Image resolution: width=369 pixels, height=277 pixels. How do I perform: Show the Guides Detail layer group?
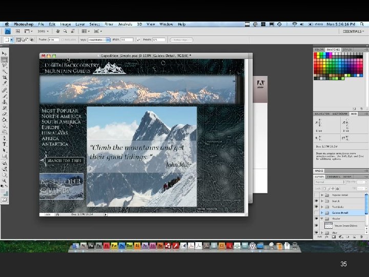tap(316, 213)
